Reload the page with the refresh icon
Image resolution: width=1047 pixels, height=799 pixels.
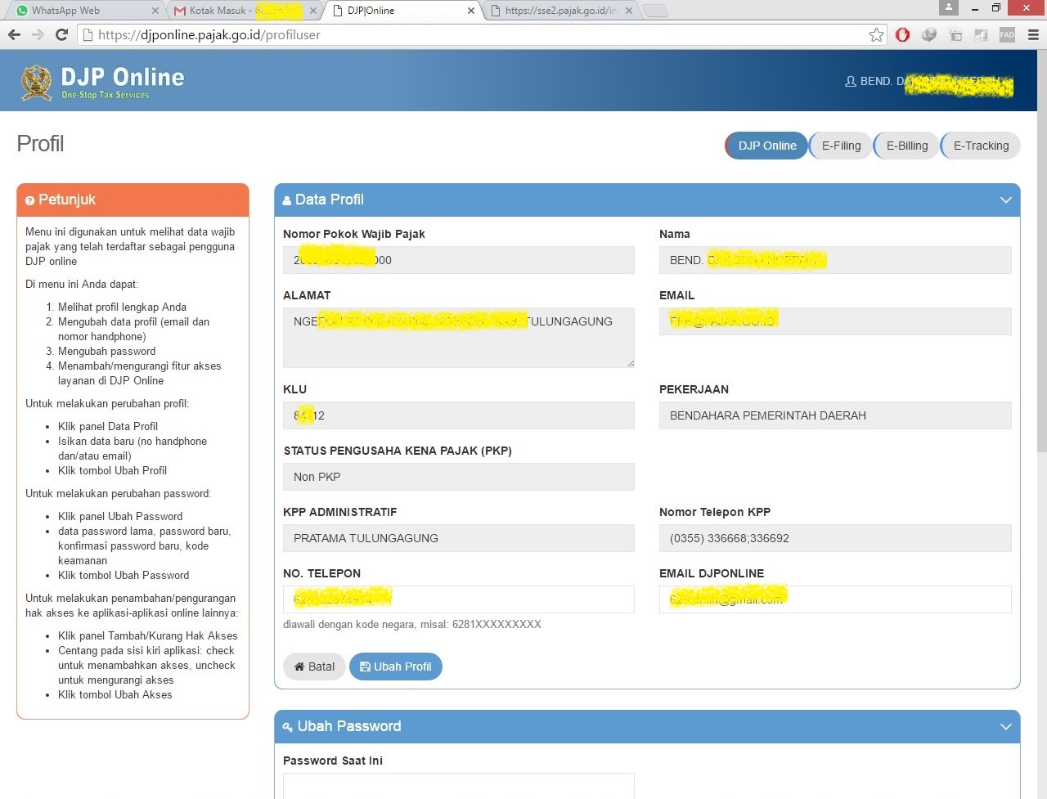pyautogui.click(x=61, y=34)
